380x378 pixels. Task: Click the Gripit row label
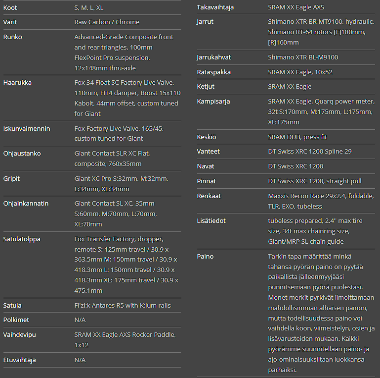(11, 179)
